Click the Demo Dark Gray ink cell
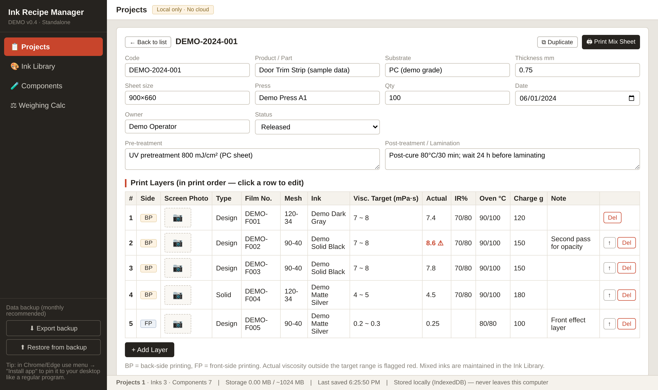Viewport: 658px width, 390px height. point(328,218)
